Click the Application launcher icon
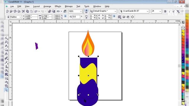This screenshot has height=106, width=189. coord(58,11)
